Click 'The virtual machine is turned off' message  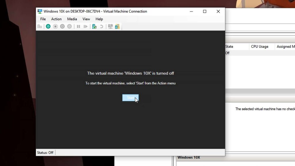[131, 73]
